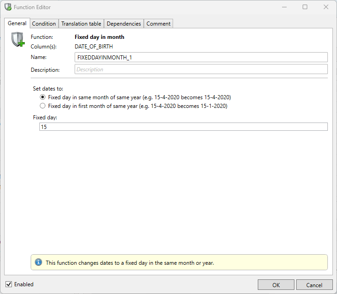The image size is (337, 294).
Task: Open the Dependencies tab
Action: (124, 24)
